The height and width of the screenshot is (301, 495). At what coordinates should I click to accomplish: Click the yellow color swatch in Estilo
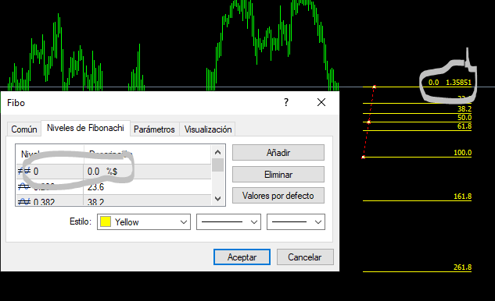tap(106, 221)
